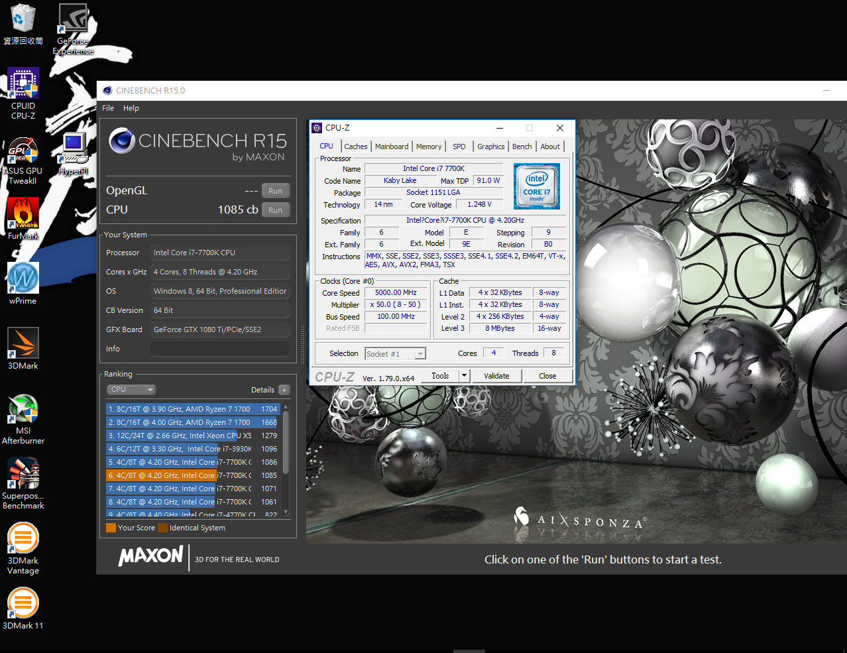This screenshot has width=847, height=653.
Task: Click the GFX Board GeForce GTX 1080 Ti value
Action: (x=220, y=329)
